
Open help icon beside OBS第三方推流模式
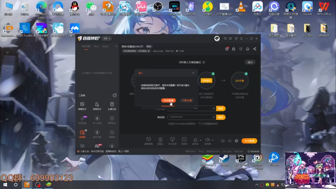click(204, 62)
